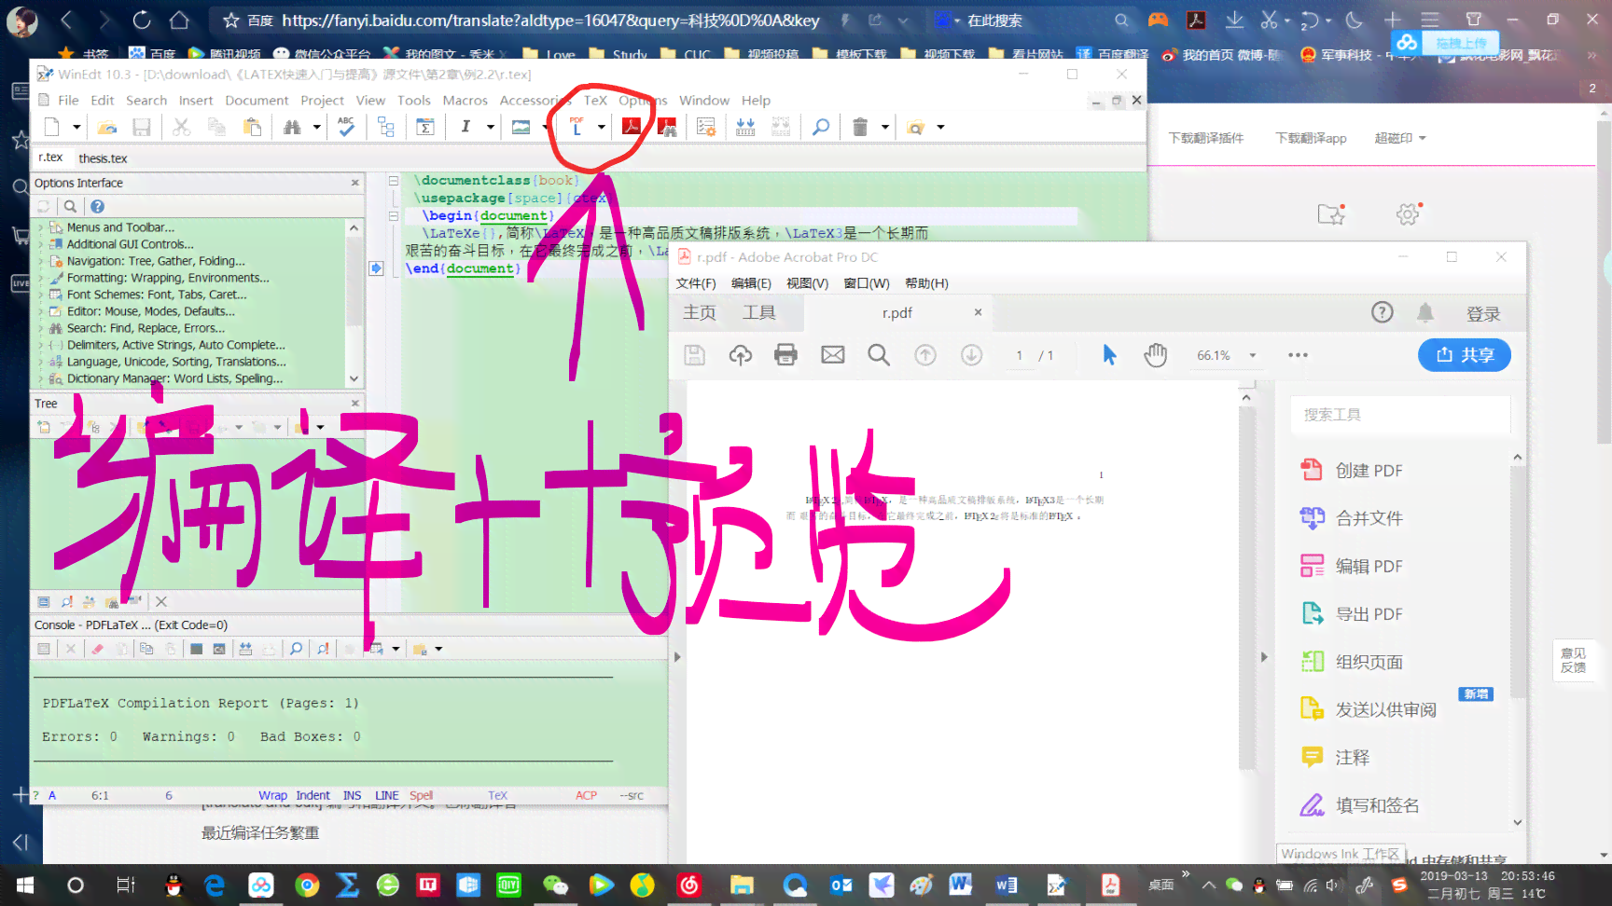Open dropdown next to italic I icon

coord(490,127)
